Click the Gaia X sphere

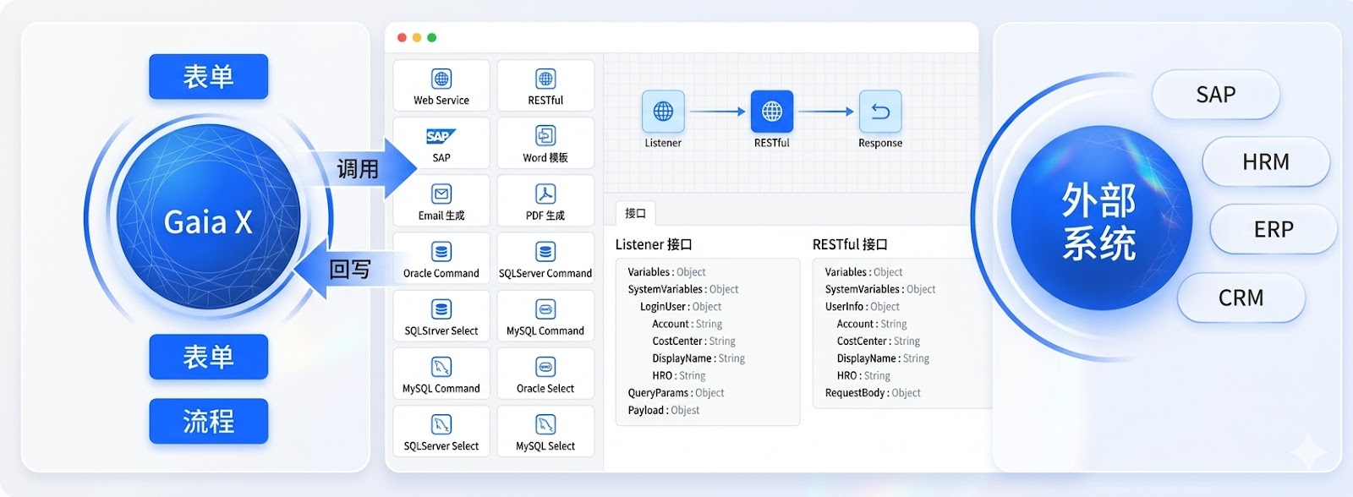tap(208, 221)
